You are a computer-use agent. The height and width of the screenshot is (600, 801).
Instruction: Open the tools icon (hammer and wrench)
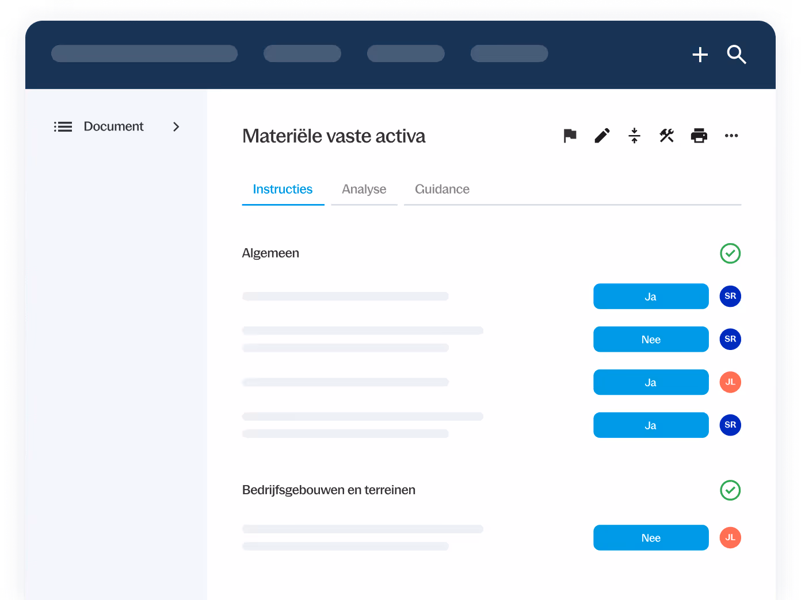(x=666, y=136)
